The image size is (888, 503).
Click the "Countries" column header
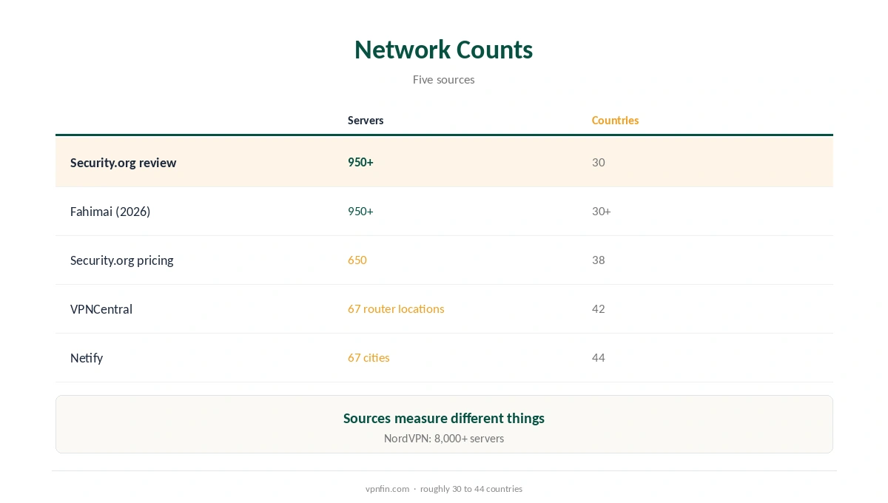615,121
